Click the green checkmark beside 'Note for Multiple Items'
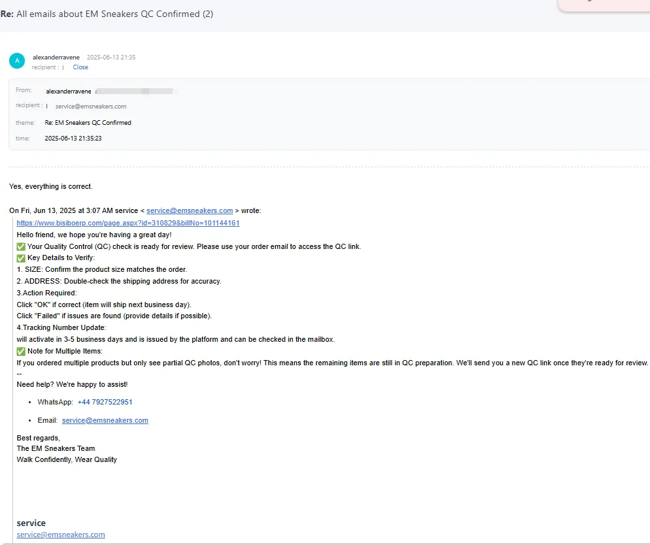The image size is (650, 545). 21,351
